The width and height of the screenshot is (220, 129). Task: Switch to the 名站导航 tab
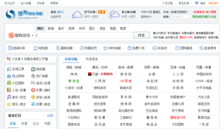pyautogui.click(x=71, y=59)
